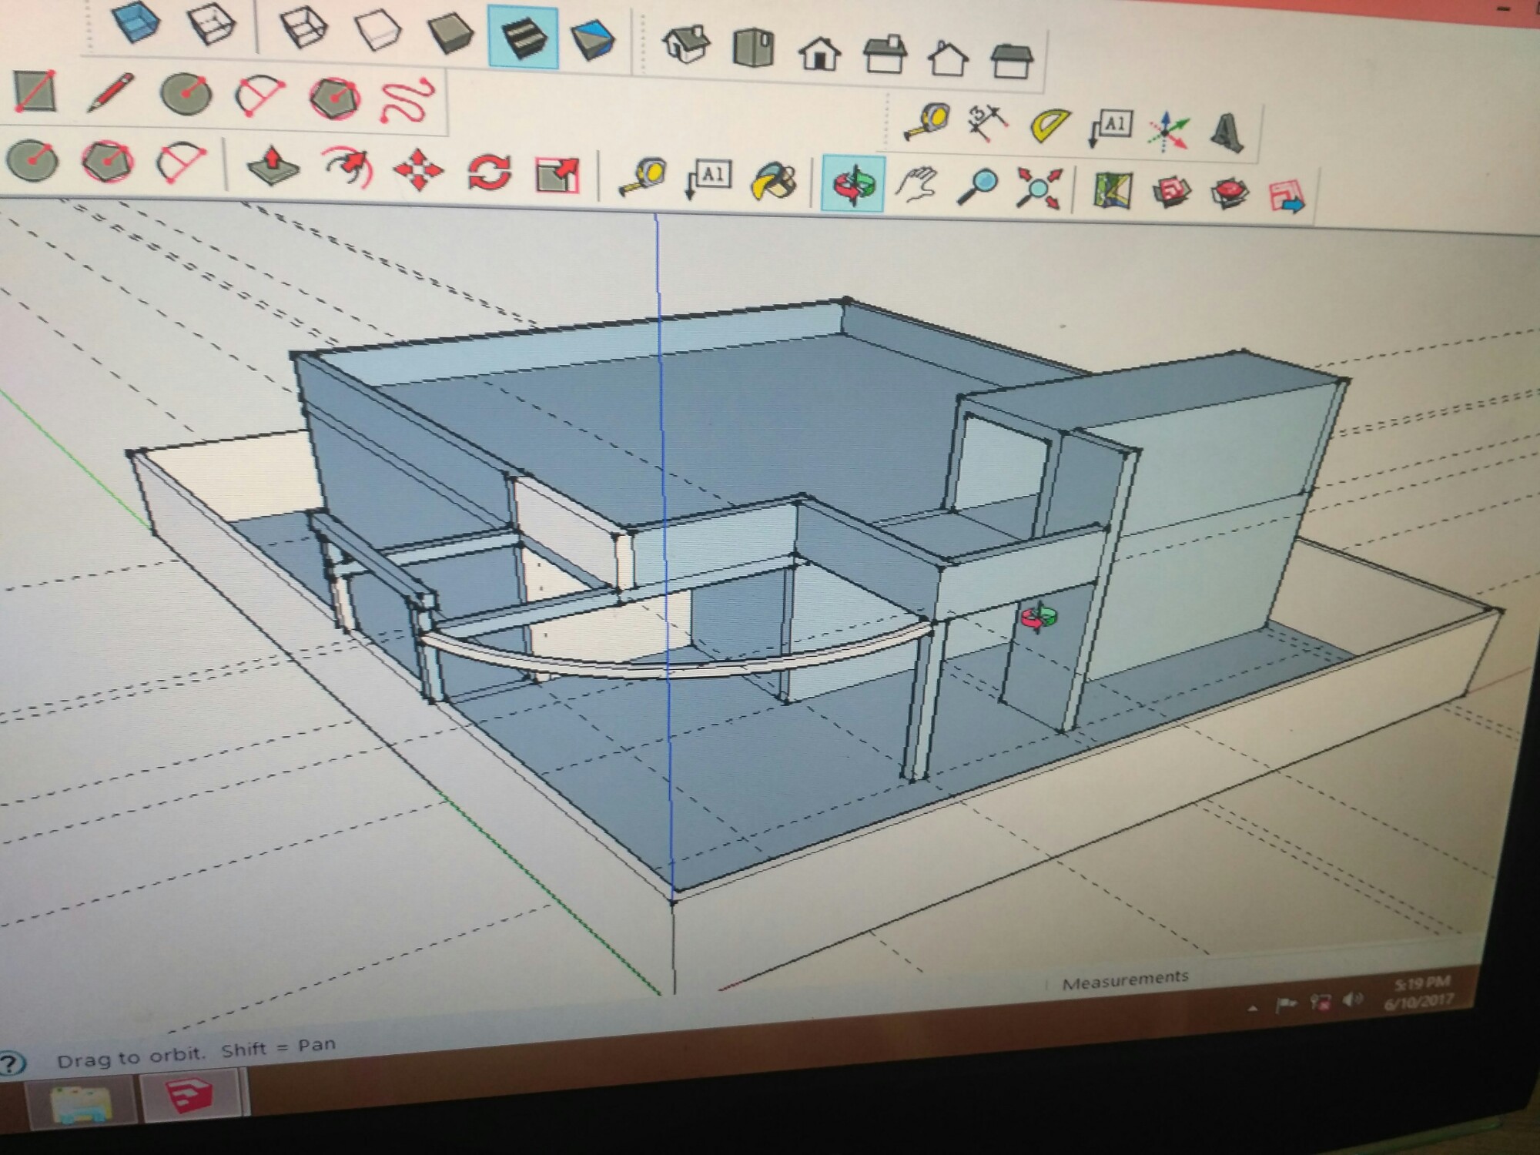
Task: Select the Follow Me tool
Action: [348, 167]
